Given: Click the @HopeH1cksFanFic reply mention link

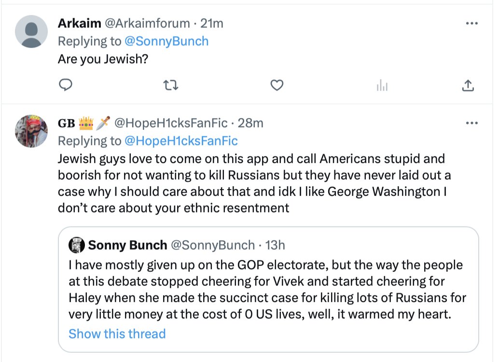Looking at the screenshot, I should coord(181,140).
